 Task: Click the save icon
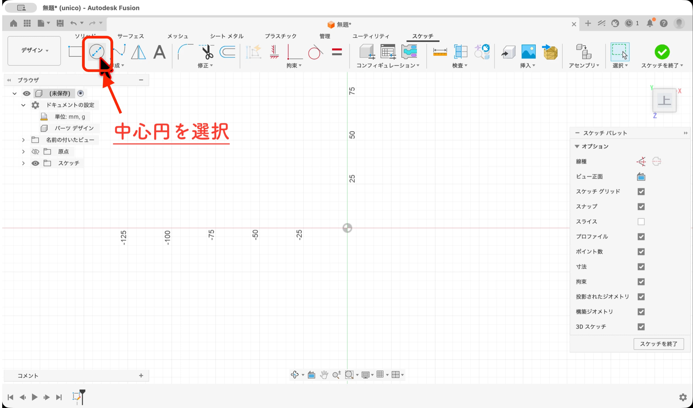click(x=60, y=23)
